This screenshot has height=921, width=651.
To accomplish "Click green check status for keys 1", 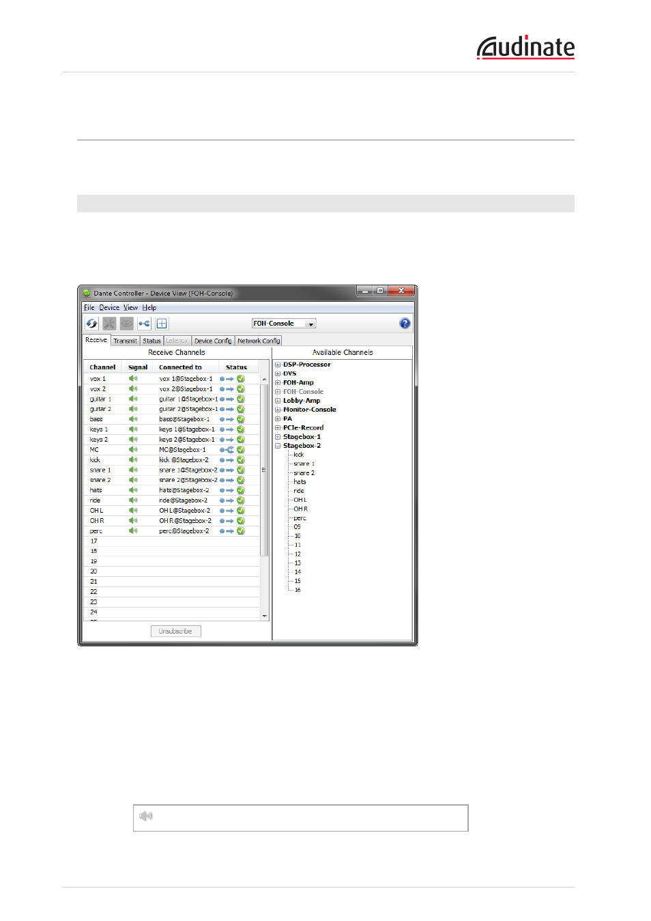I will (241, 429).
